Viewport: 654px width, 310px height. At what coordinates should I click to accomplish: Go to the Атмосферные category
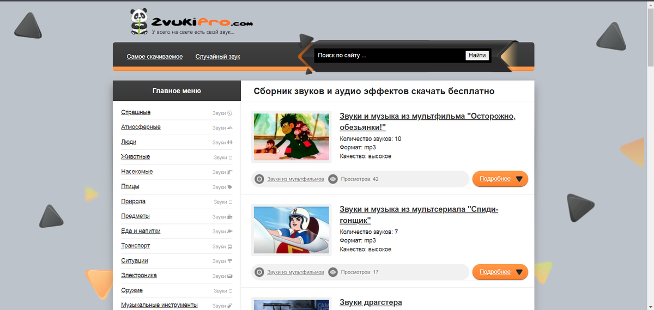point(141,127)
